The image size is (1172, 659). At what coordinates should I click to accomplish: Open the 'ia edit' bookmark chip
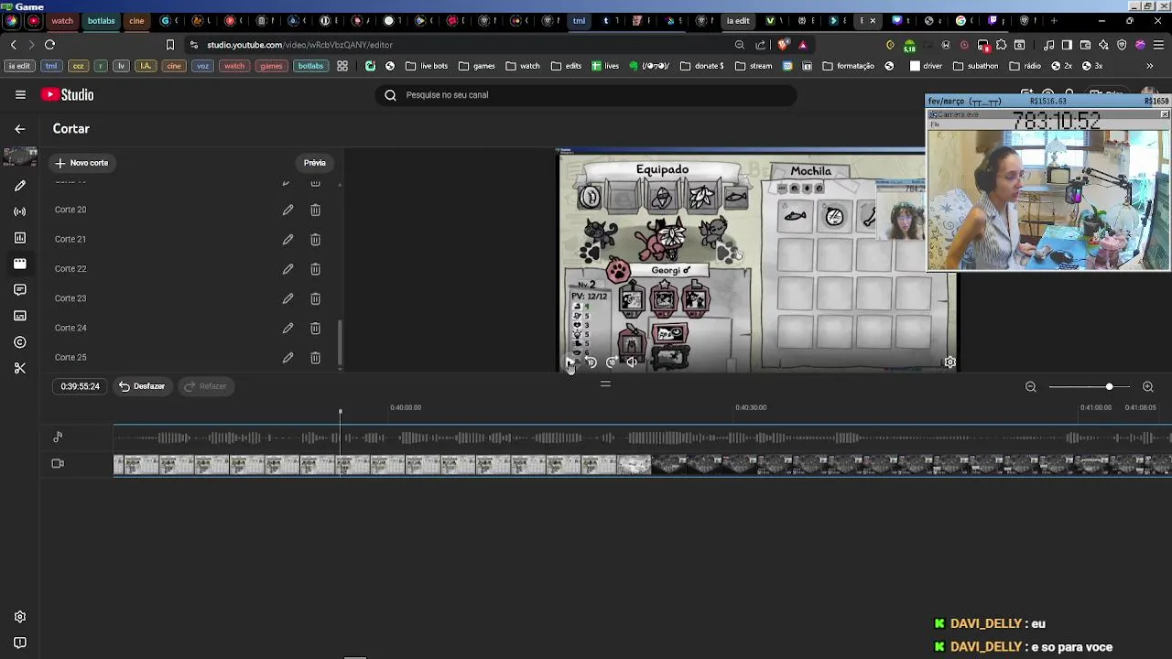(19, 66)
